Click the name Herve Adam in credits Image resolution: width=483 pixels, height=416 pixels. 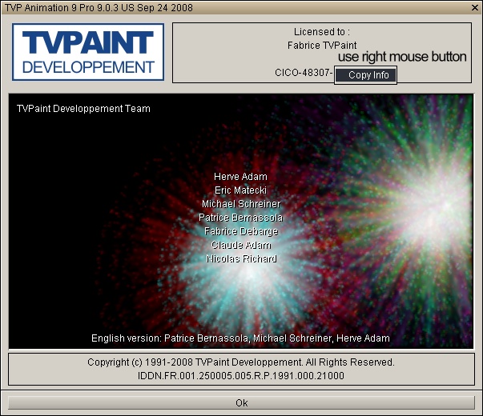tap(240, 177)
